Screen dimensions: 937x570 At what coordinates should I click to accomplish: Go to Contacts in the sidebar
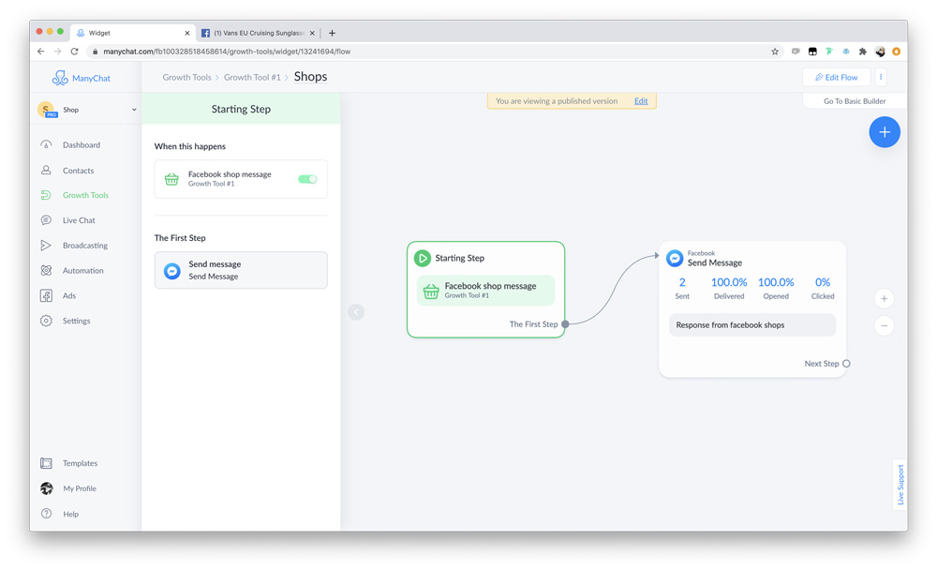pyautogui.click(x=78, y=171)
